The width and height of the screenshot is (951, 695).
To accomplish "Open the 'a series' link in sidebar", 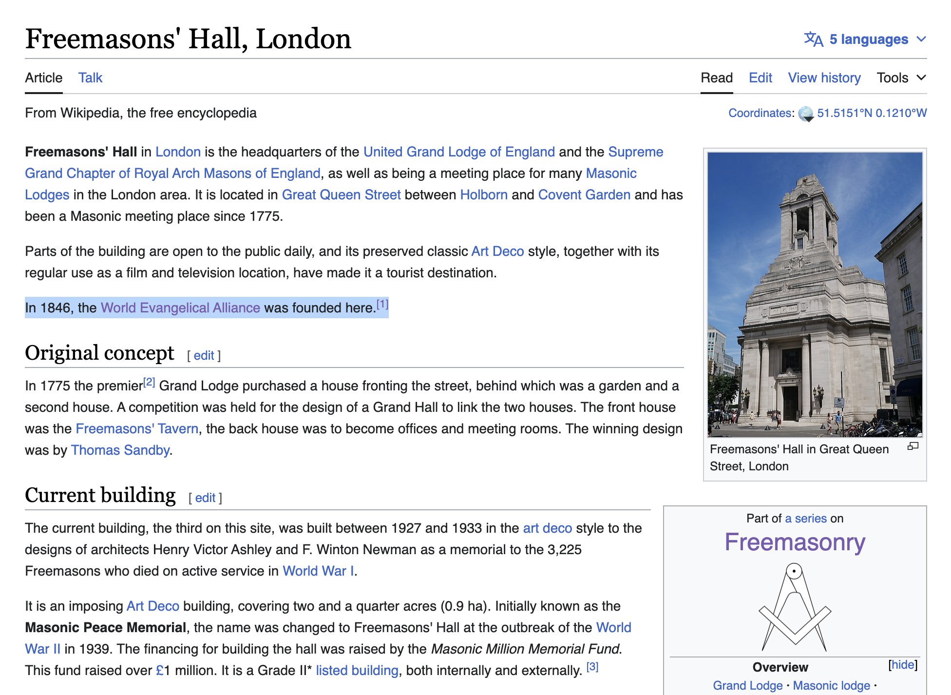I will [806, 518].
